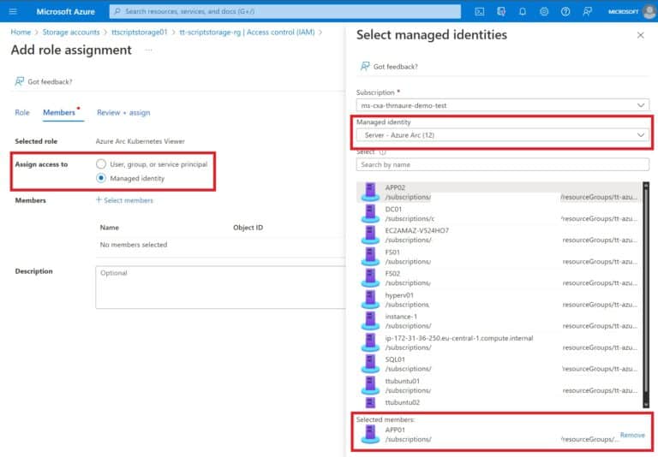Select ttubuntu02 in the identity list
The height and width of the screenshot is (457, 658).
click(x=499, y=402)
